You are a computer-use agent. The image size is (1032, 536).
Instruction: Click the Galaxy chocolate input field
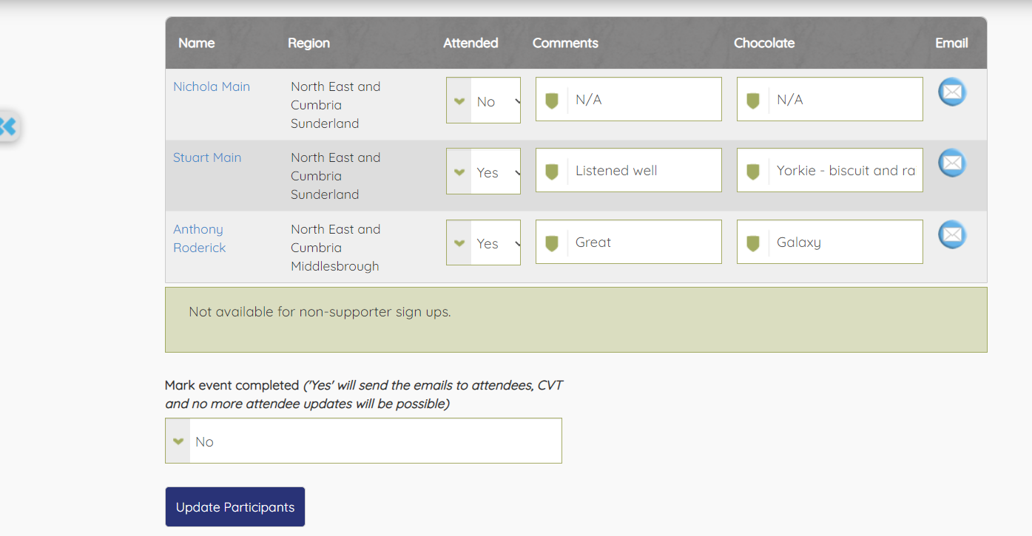(x=845, y=242)
